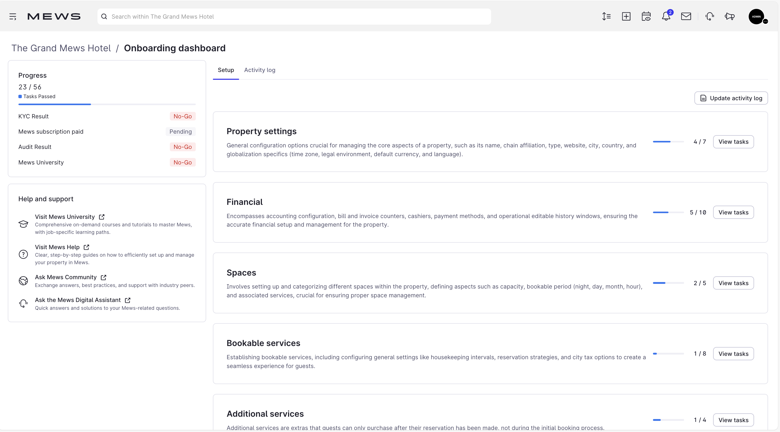Open the Ask Mews Community link
The height and width of the screenshot is (432, 780).
[66, 277]
